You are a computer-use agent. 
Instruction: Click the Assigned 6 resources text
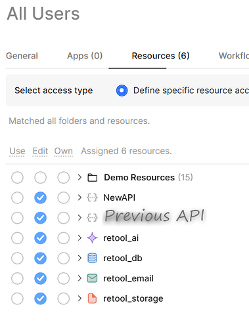point(126,151)
